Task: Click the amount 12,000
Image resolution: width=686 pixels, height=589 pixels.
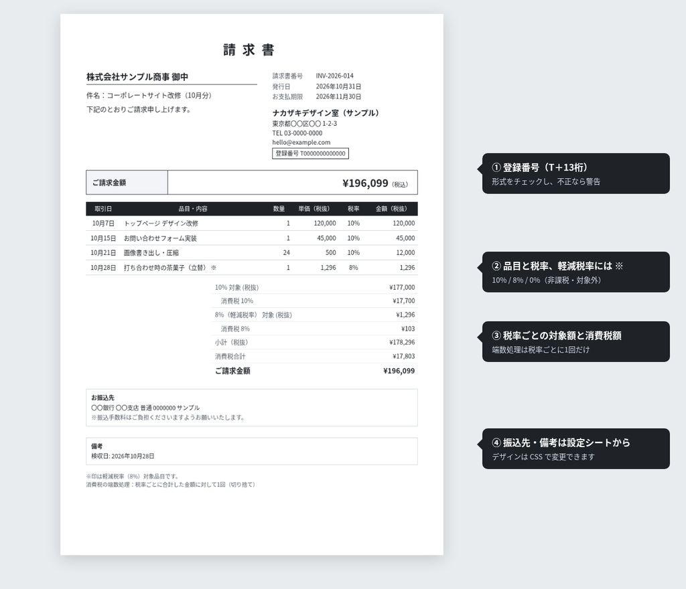Action: pyautogui.click(x=405, y=252)
